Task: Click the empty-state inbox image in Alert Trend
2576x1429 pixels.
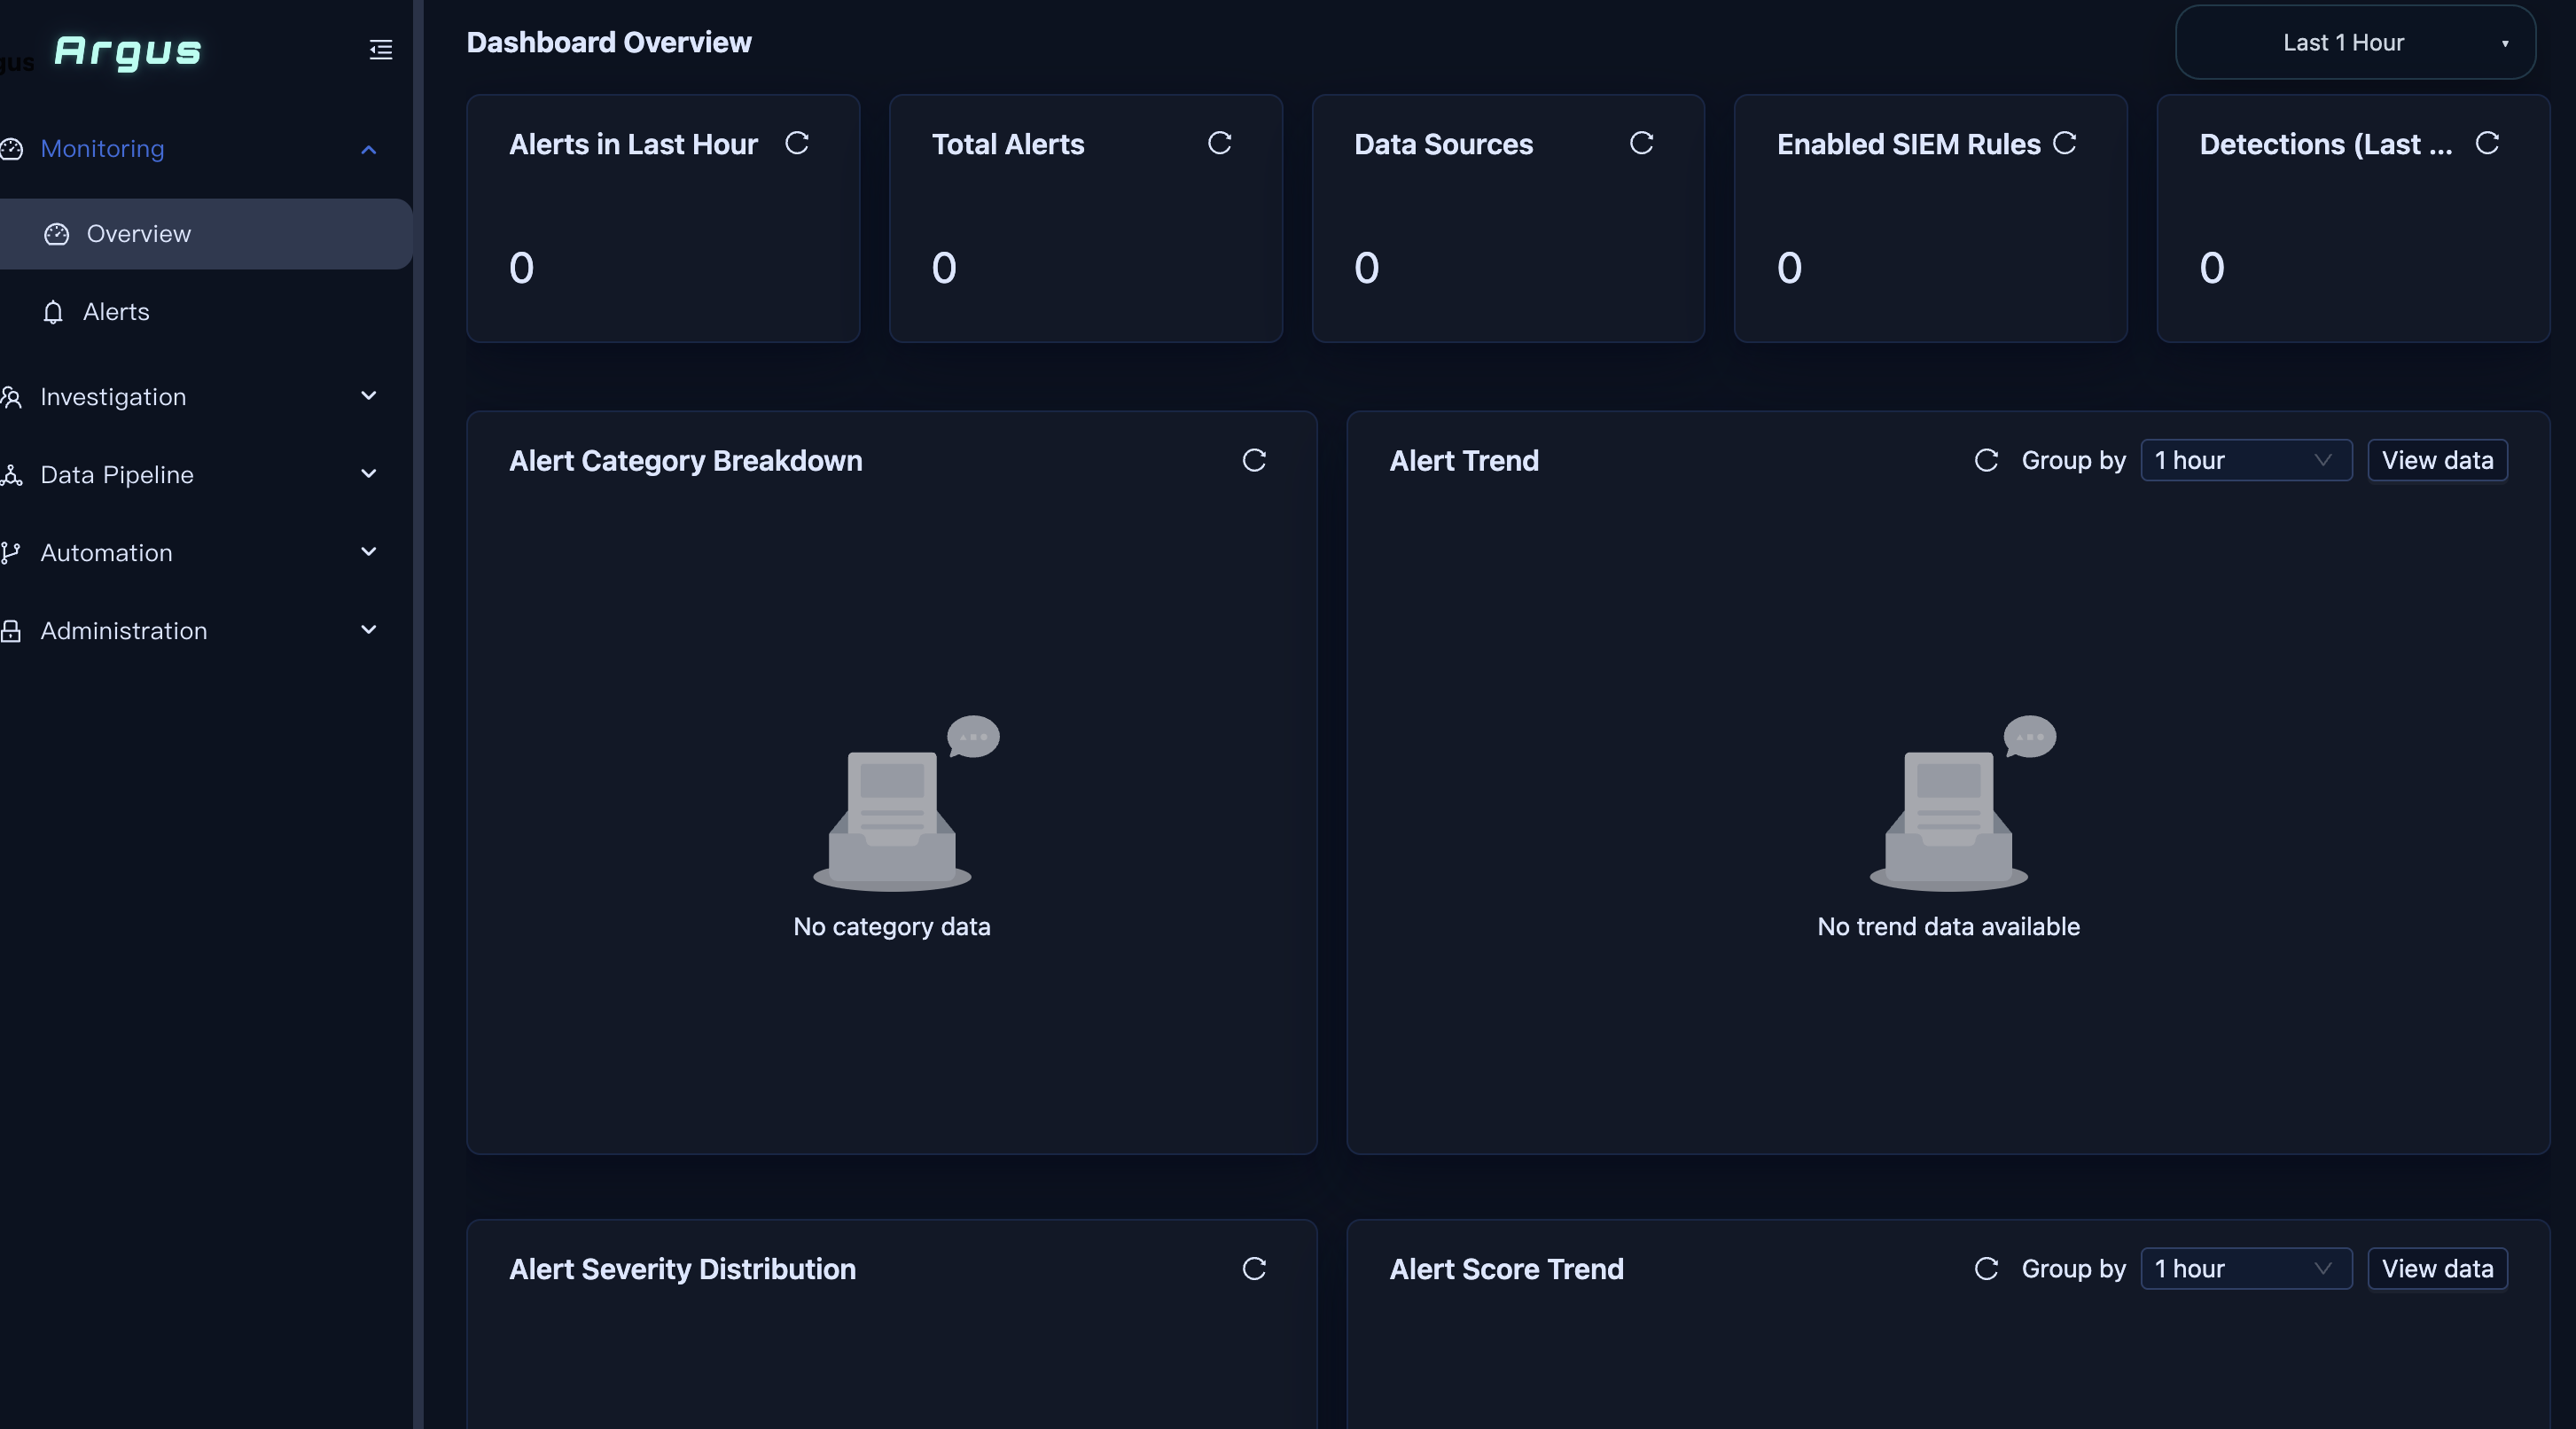Action: [1962, 804]
